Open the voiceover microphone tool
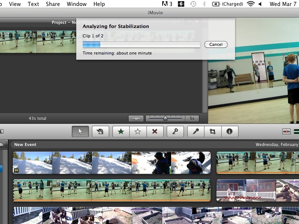Image resolution: width=299 pixels, height=224 pixels. pos(195,131)
